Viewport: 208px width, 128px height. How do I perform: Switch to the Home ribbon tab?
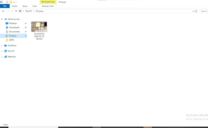[x=15, y=6]
